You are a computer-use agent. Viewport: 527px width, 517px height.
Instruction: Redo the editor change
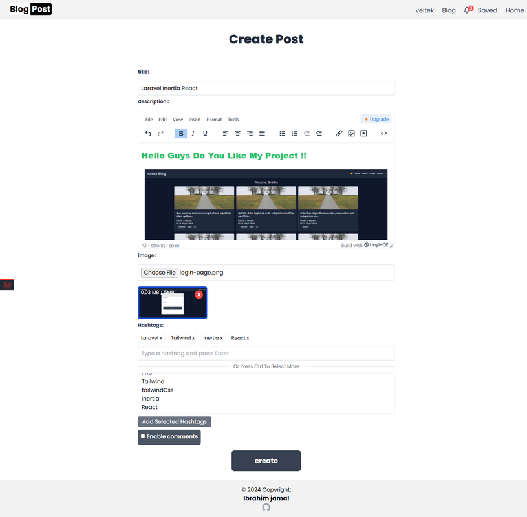160,133
